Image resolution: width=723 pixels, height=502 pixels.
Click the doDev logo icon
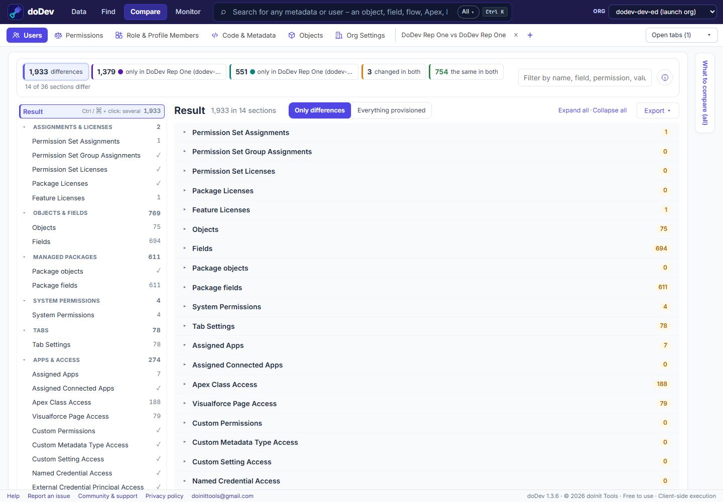(x=16, y=12)
